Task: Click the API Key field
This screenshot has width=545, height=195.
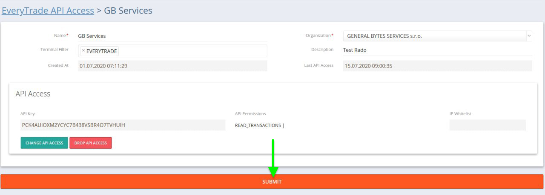Action: point(123,125)
